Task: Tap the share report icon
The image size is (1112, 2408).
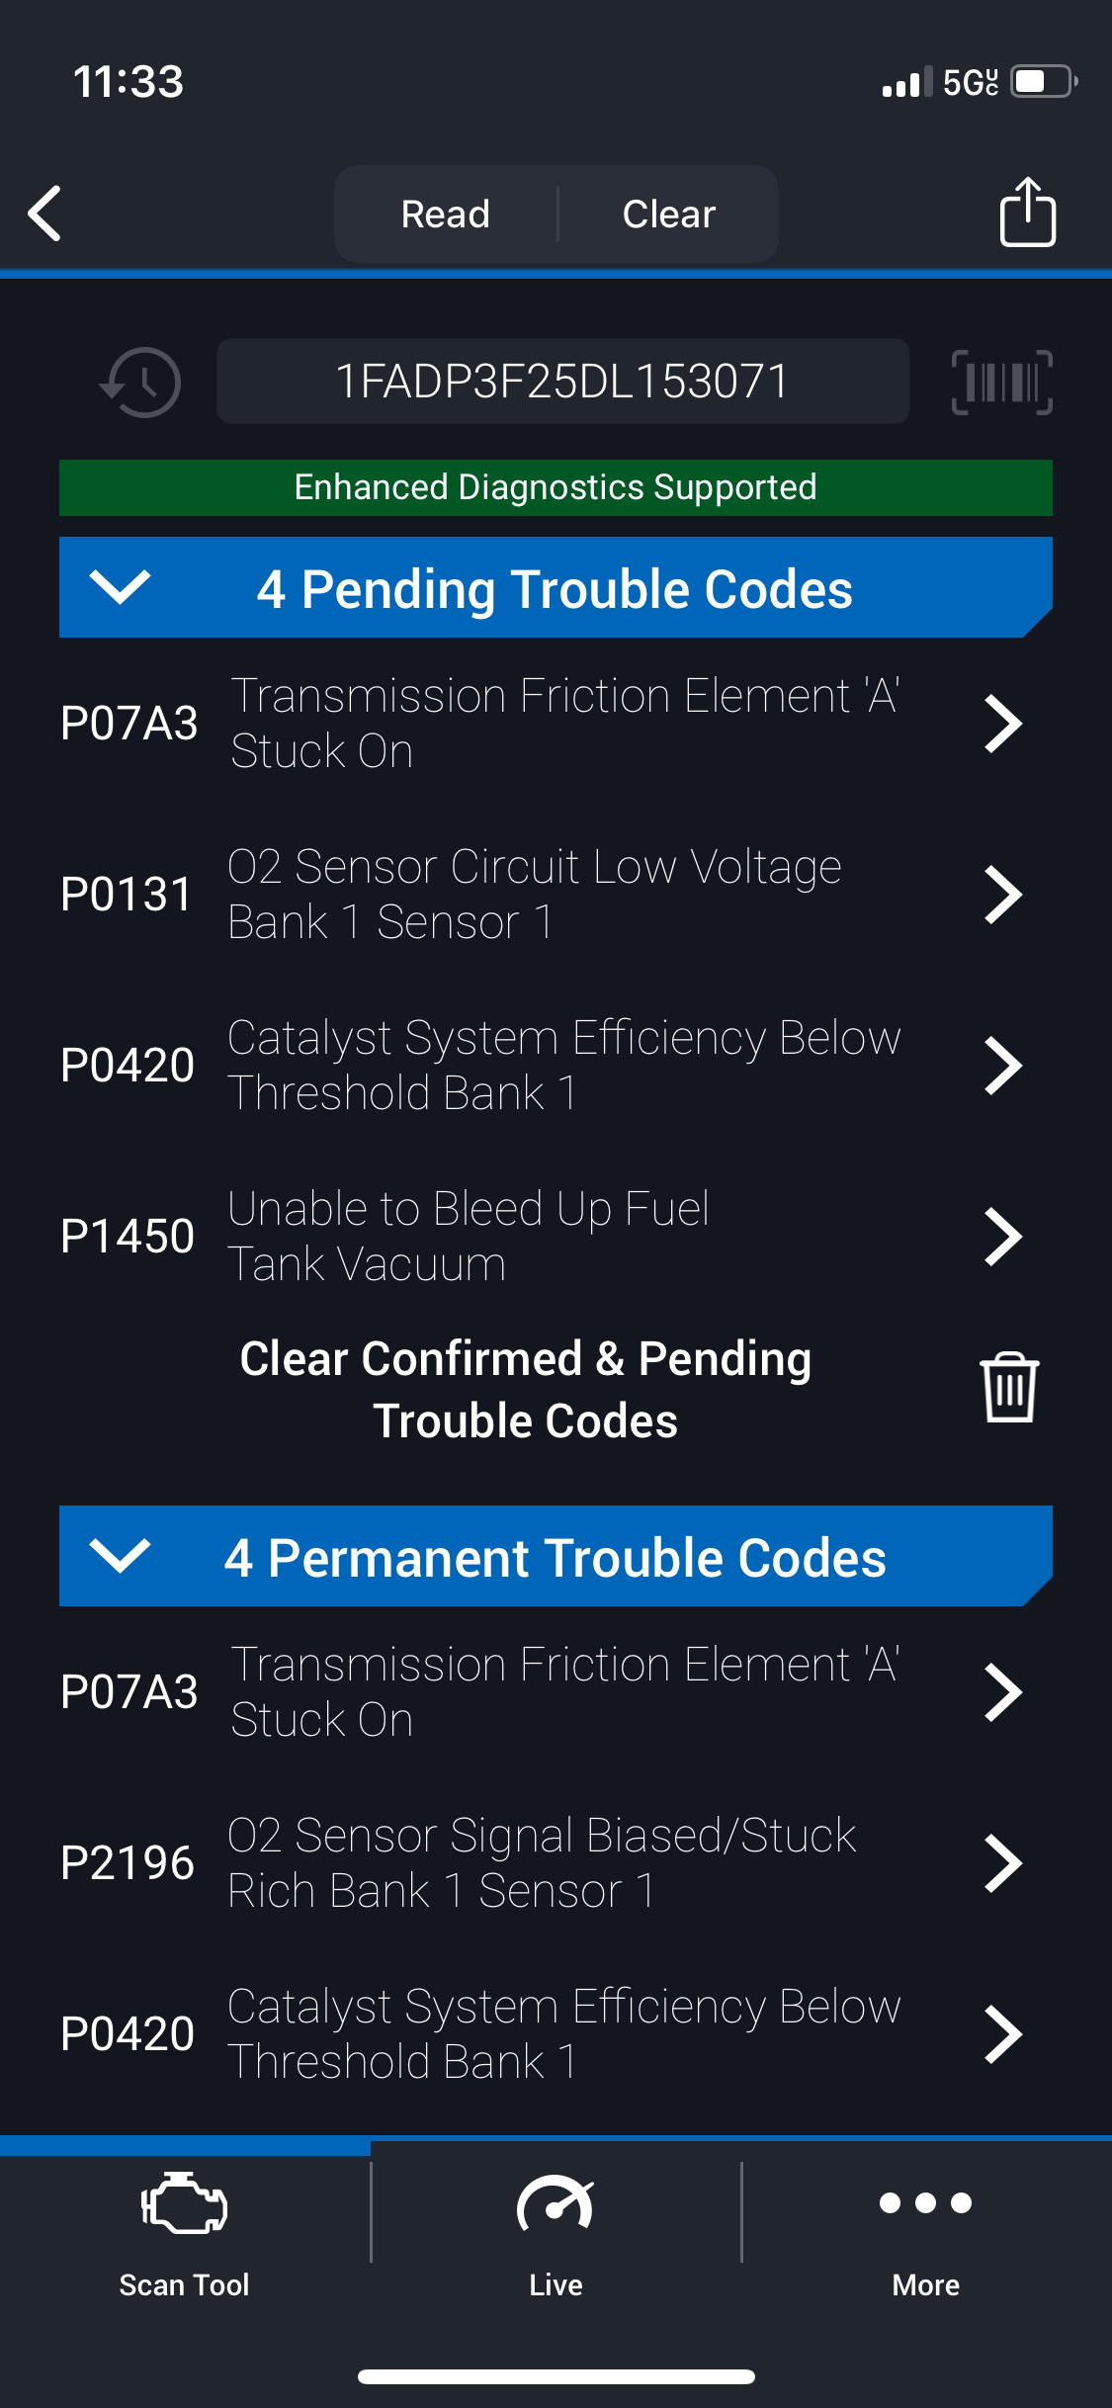Action: pos(1027,213)
